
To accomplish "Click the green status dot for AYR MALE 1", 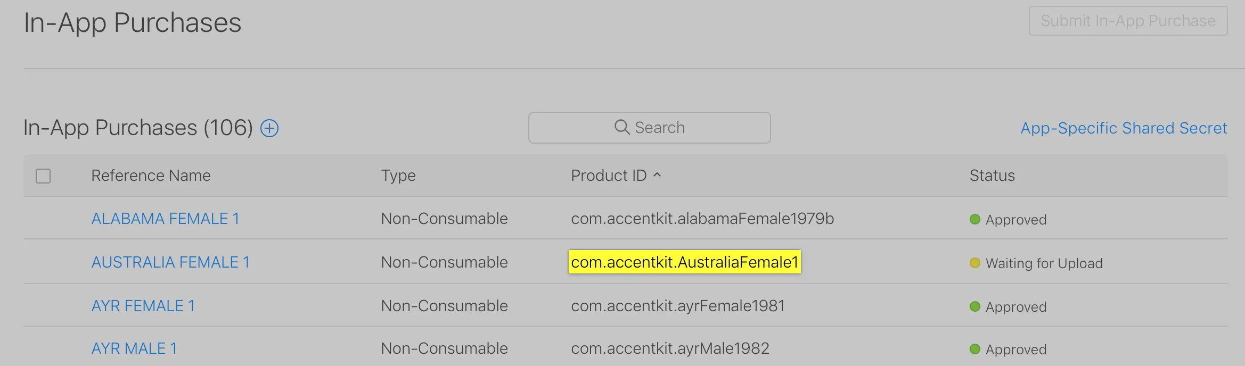I will tap(975, 349).
